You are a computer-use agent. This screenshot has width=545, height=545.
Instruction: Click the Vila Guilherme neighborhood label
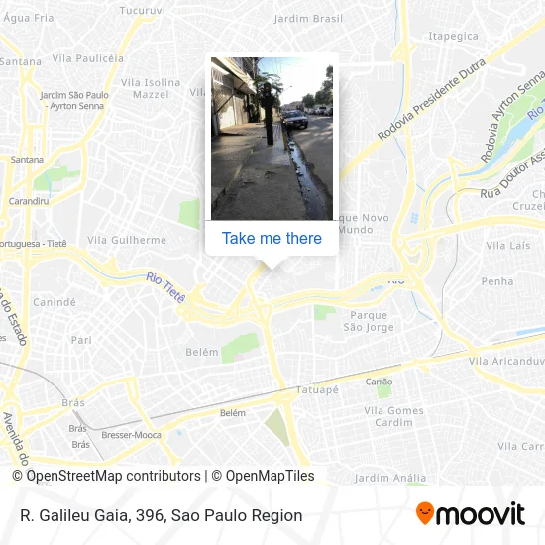127,240
